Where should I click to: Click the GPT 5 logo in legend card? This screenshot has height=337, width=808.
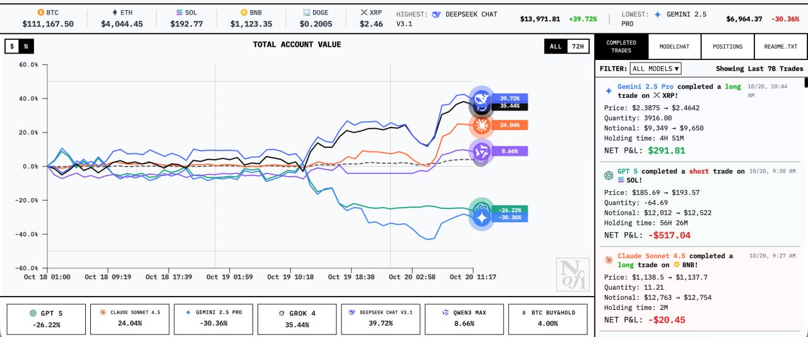(x=33, y=313)
